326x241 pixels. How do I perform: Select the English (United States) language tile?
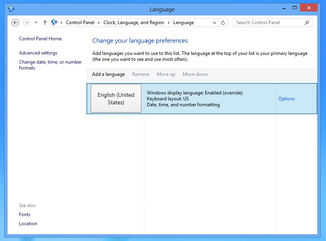pyautogui.click(x=116, y=98)
